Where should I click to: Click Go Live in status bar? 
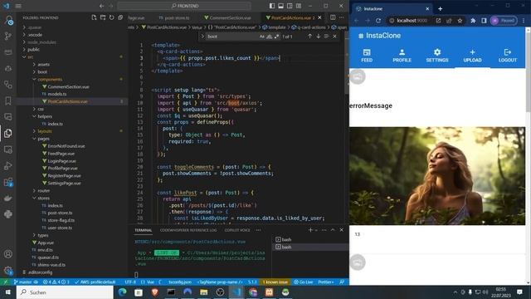[304, 282]
